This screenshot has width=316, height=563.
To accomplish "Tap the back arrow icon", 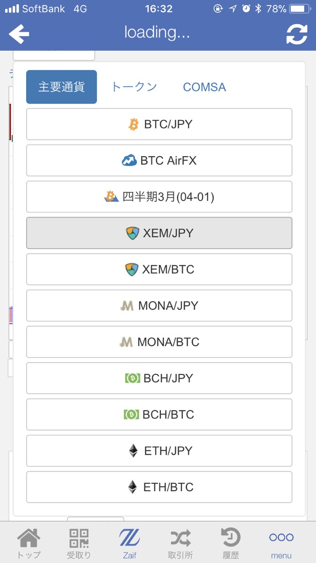I will tap(19, 33).
